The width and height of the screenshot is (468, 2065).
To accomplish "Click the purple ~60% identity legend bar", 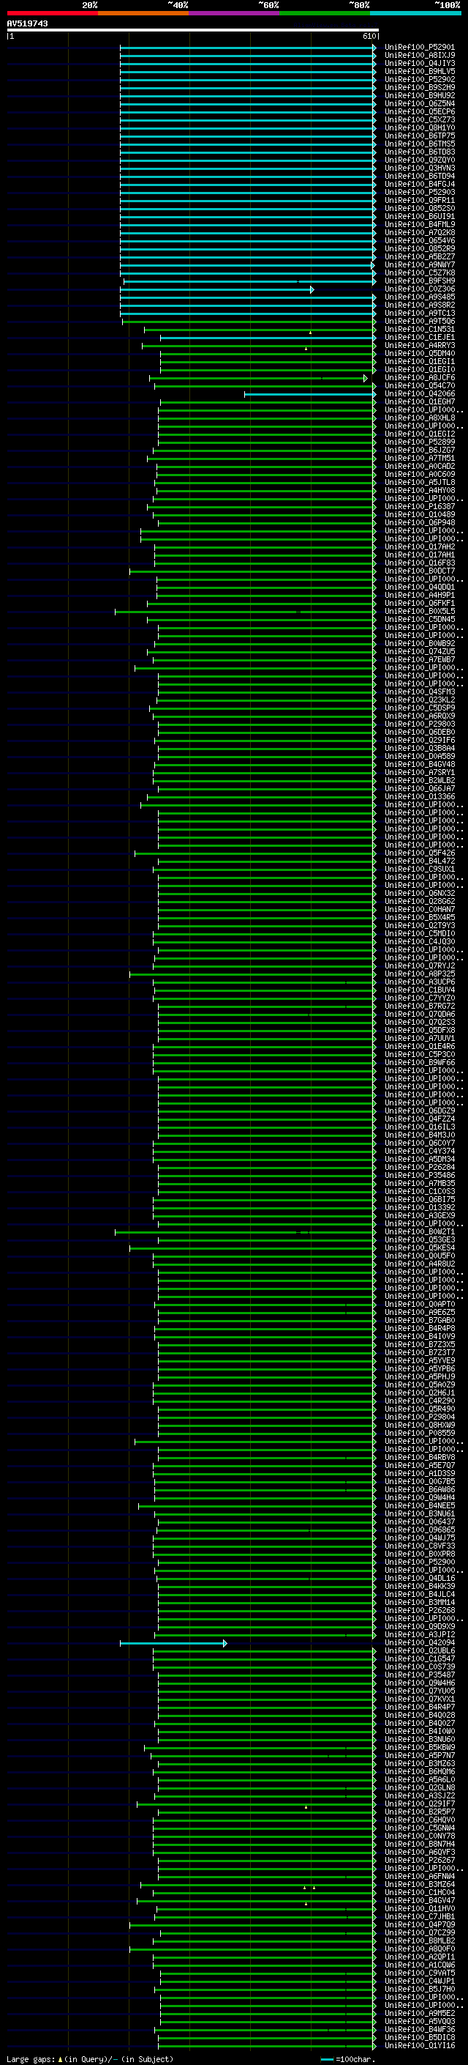I will click(x=235, y=13).
